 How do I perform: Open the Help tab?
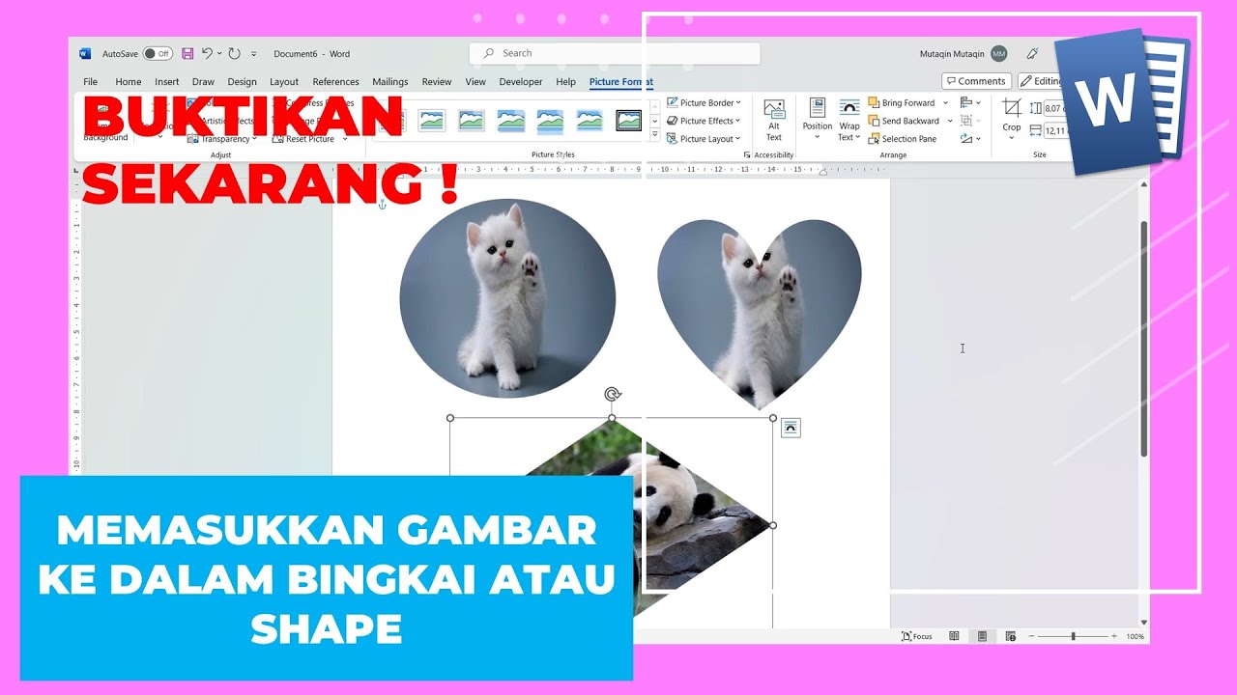(566, 82)
